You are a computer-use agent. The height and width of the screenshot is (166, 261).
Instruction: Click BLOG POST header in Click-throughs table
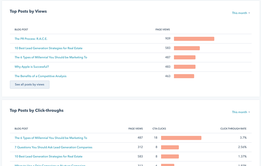tap(21, 129)
